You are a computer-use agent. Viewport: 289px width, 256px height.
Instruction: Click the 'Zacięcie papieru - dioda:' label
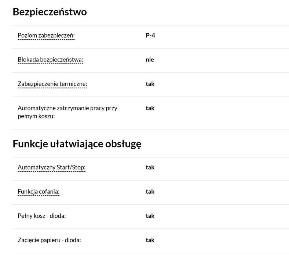(x=49, y=240)
